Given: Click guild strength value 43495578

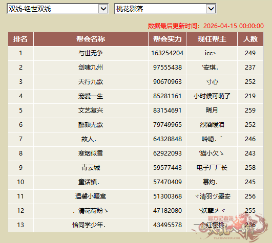Looking at the screenshot, I should click(167, 225).
